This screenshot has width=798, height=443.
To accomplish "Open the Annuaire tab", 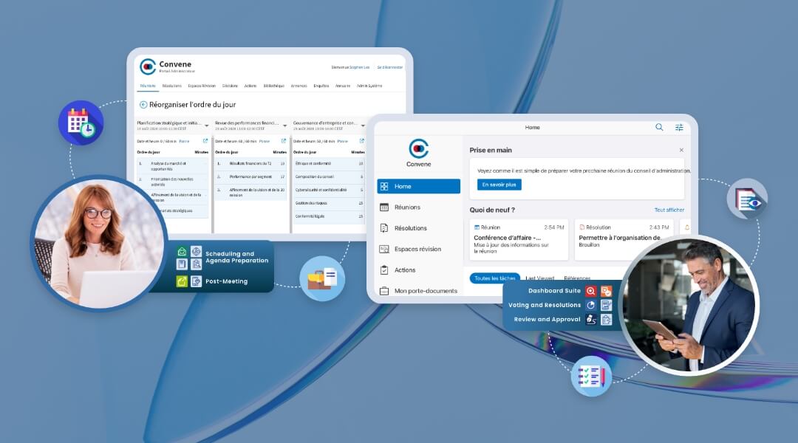I will pos(343,86).
